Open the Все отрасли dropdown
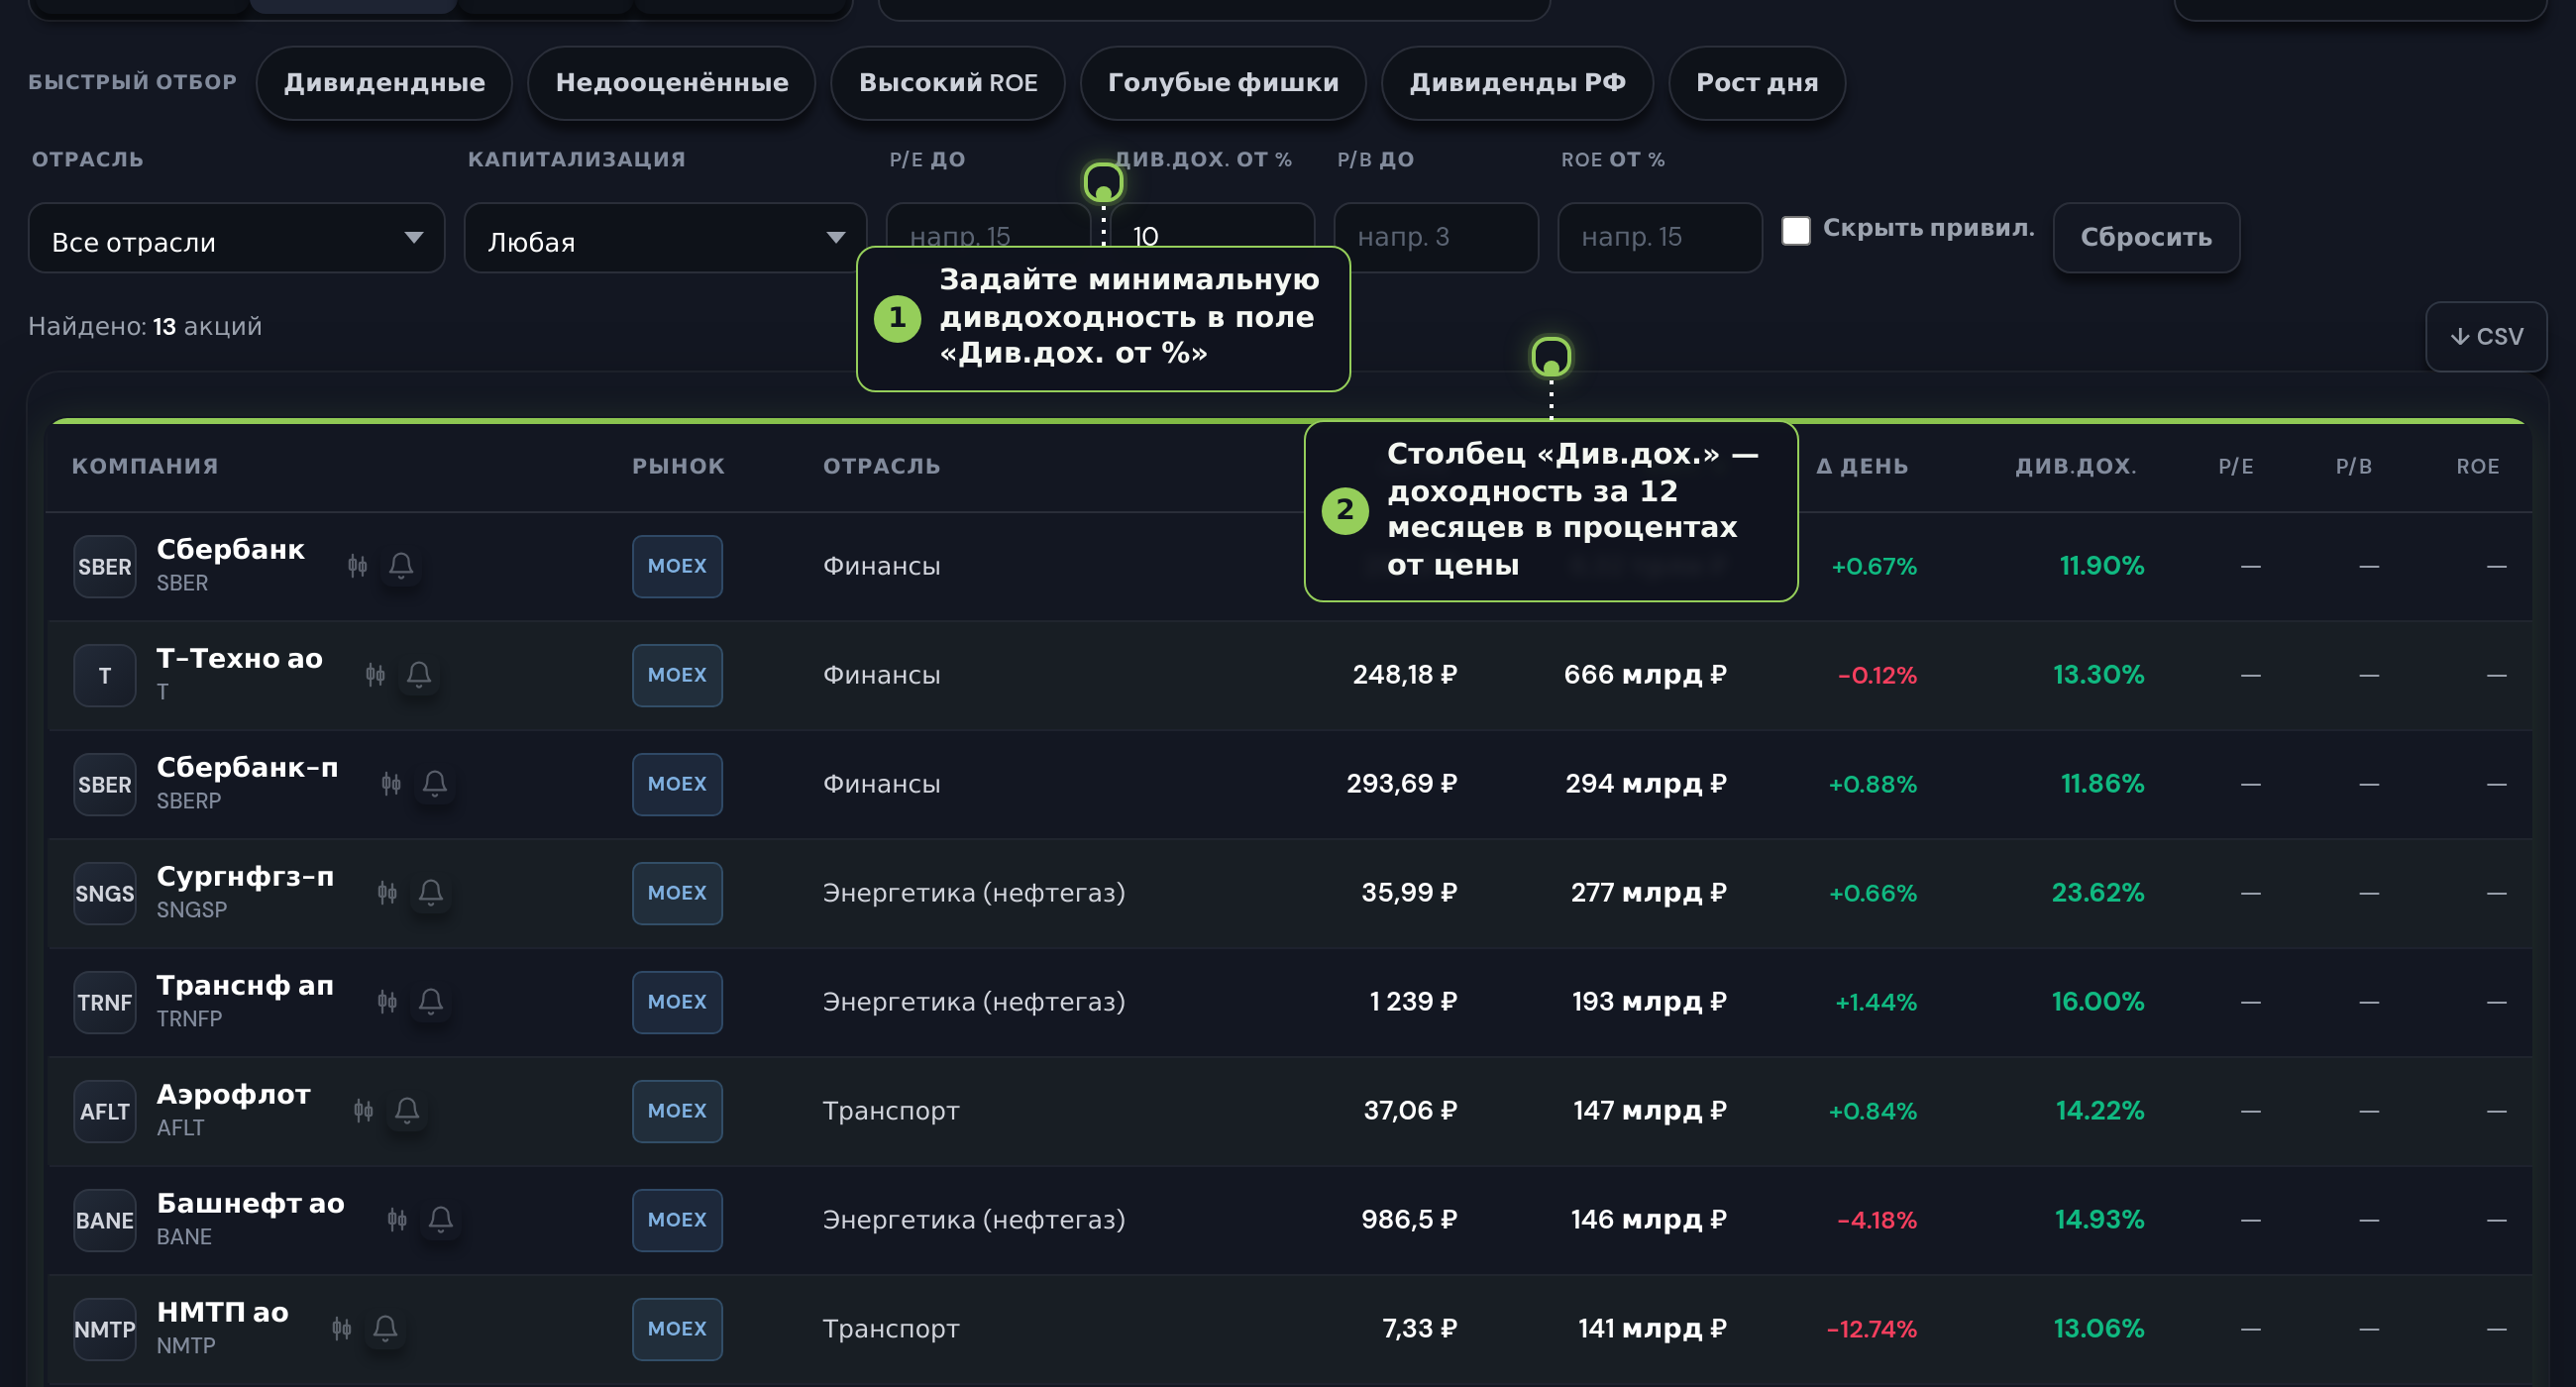Screen dimensions: 2576x1387 236,238
